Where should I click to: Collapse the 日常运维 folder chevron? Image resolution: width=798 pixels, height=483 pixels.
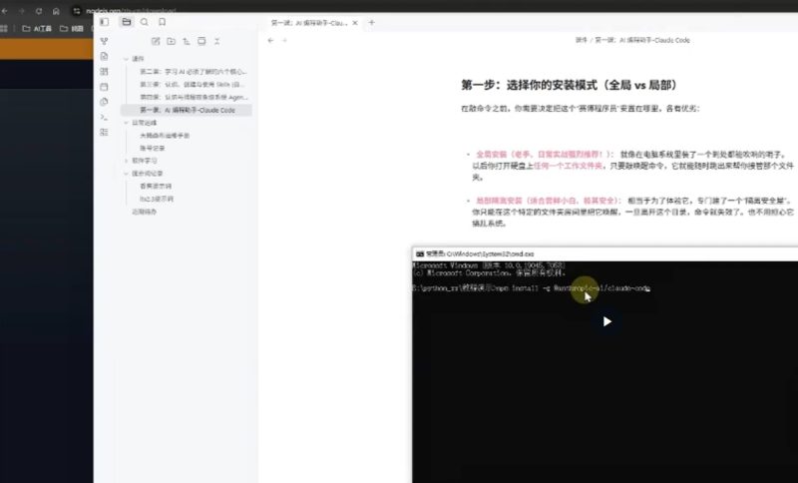[x=127, y=123]
